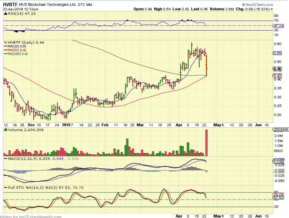The width and height of the screenshot is (289, 218).
Task: Click the 57.53 stochastic axis tag
Action: (278, 198)
